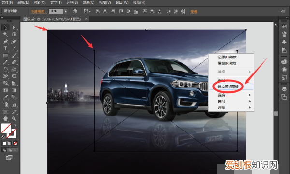Select the Curvature tool

(14, 42)
